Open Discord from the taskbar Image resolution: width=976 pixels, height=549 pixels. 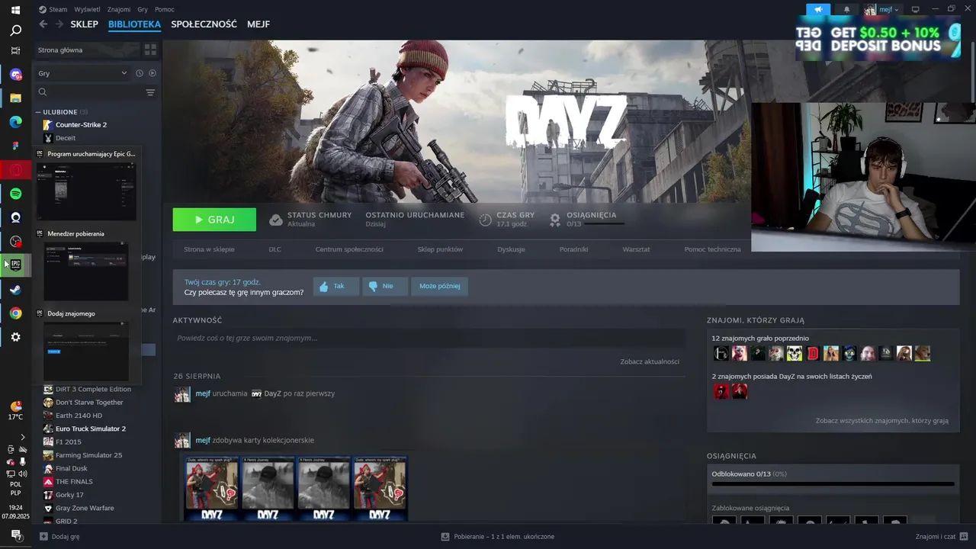click(15, 75)
